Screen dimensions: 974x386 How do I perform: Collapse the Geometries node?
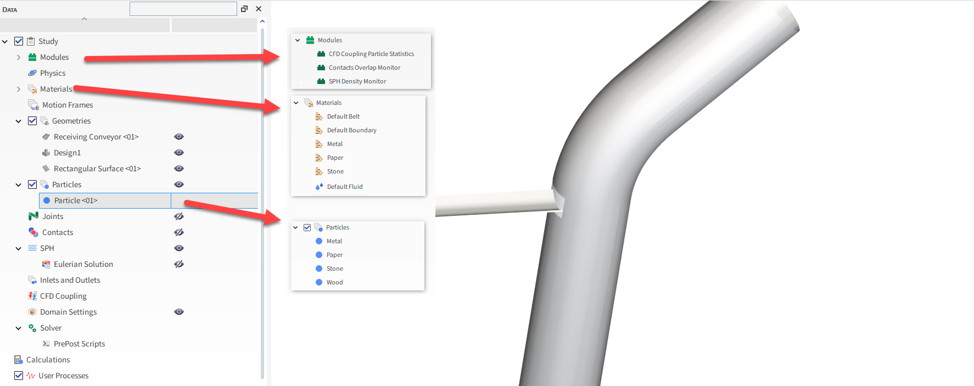point(19,121)
